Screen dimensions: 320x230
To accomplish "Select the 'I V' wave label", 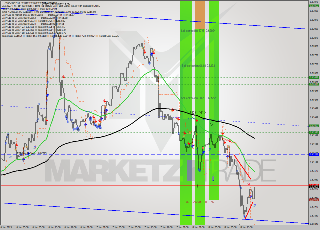I will tap(211, 124).
